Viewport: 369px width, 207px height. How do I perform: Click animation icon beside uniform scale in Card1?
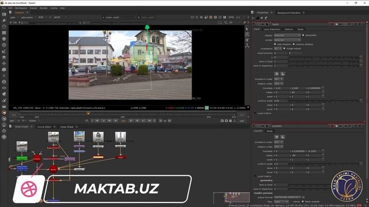(361, 101)
